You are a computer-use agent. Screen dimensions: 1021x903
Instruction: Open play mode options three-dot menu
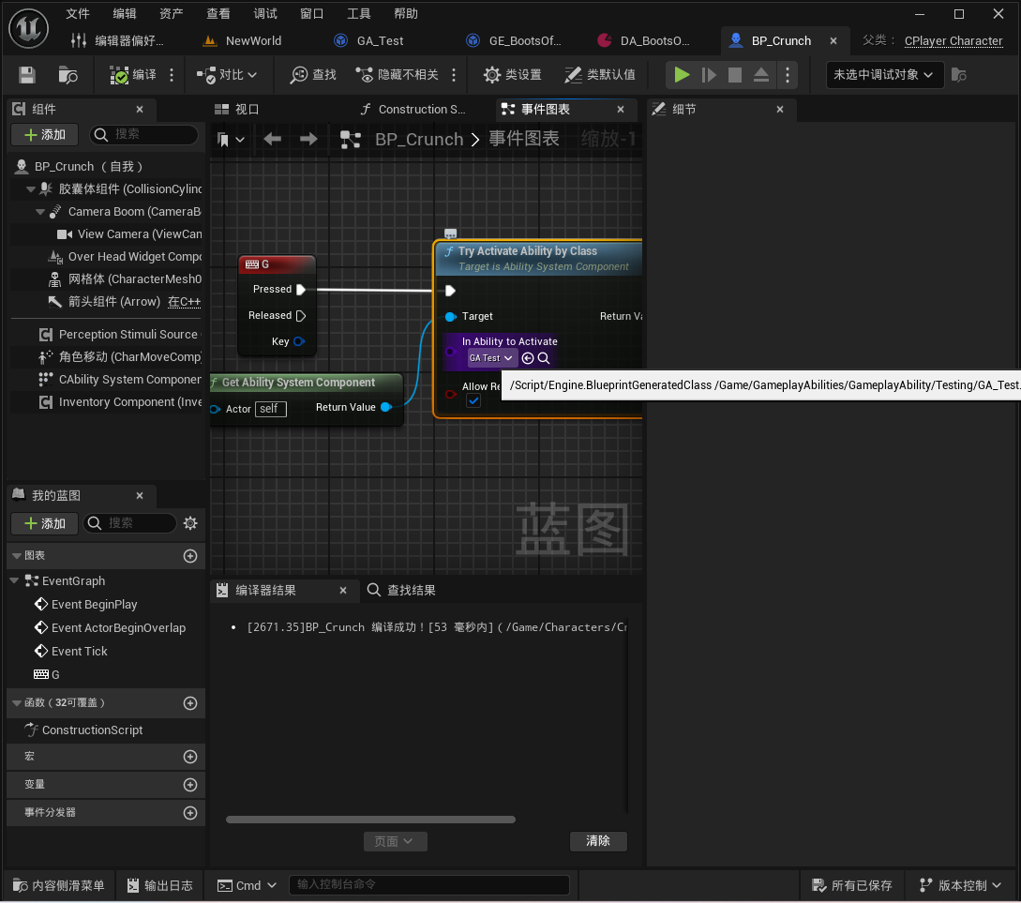(x=788, y=75)
